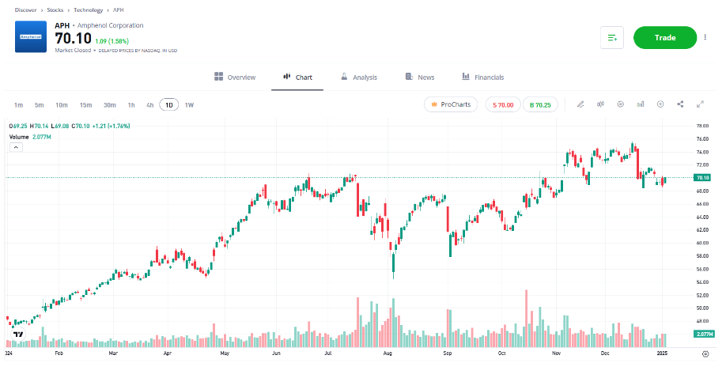Viewport: 726px width, 378px height.
Task: Open the Analysis tab
Action: (359, 77)
